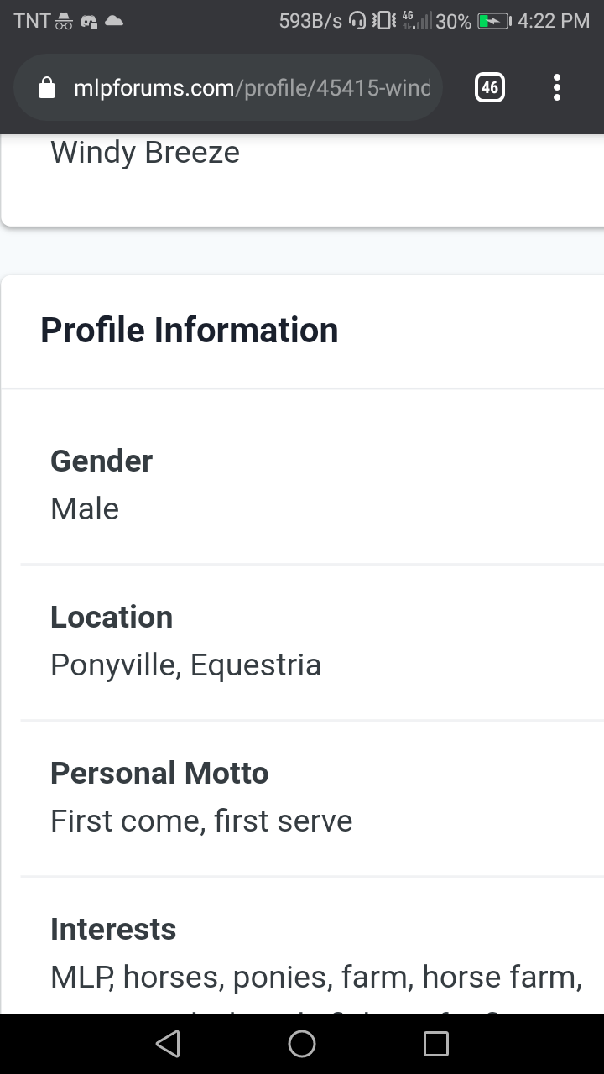The width and height of the screenshot is (604, 1074).
Task: Tap the Profile Information heading
Action: click(x=190, y=331)
